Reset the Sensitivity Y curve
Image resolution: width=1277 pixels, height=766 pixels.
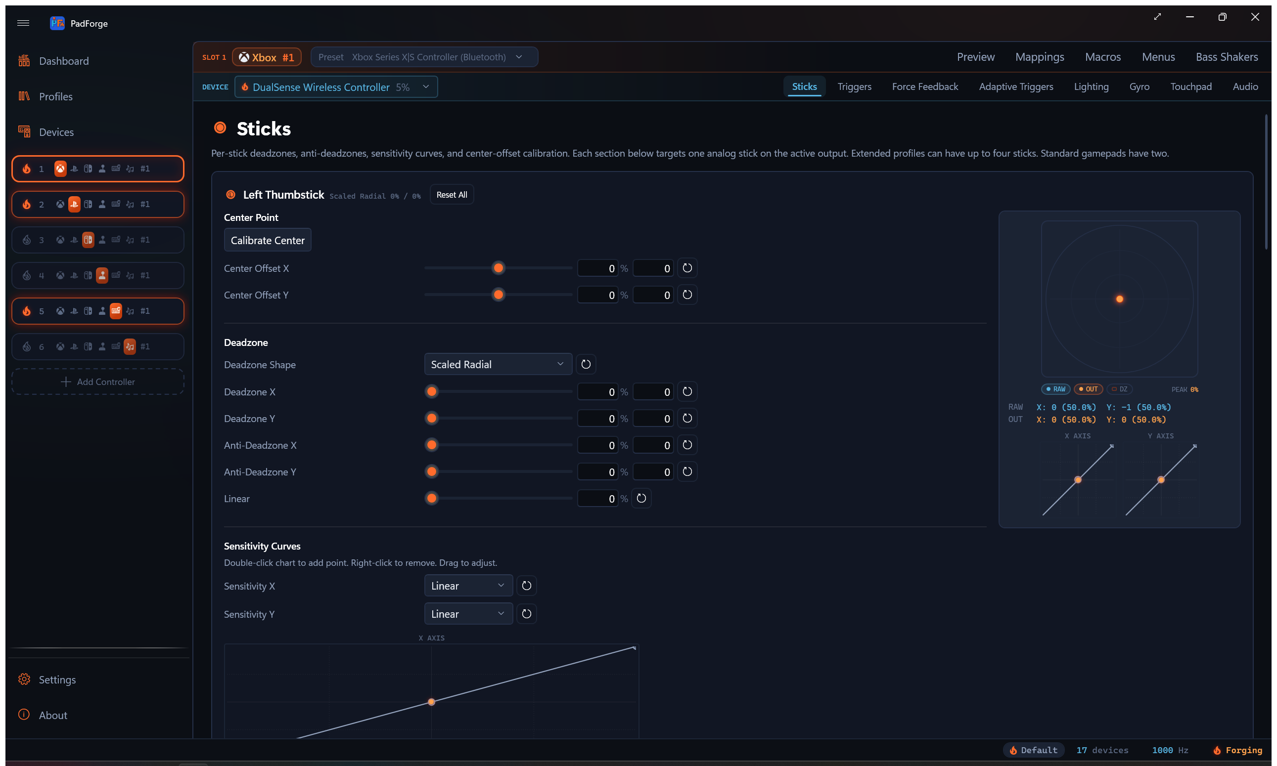526,614
